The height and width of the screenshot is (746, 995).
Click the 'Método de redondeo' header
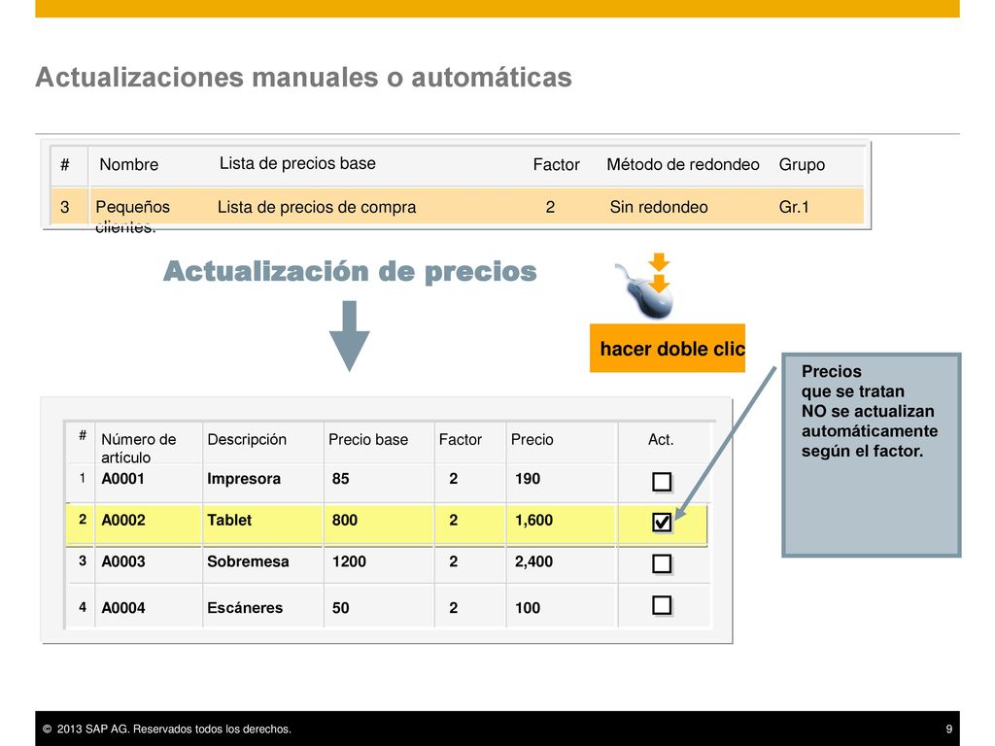pyautogui.click(x=683, y=164)
